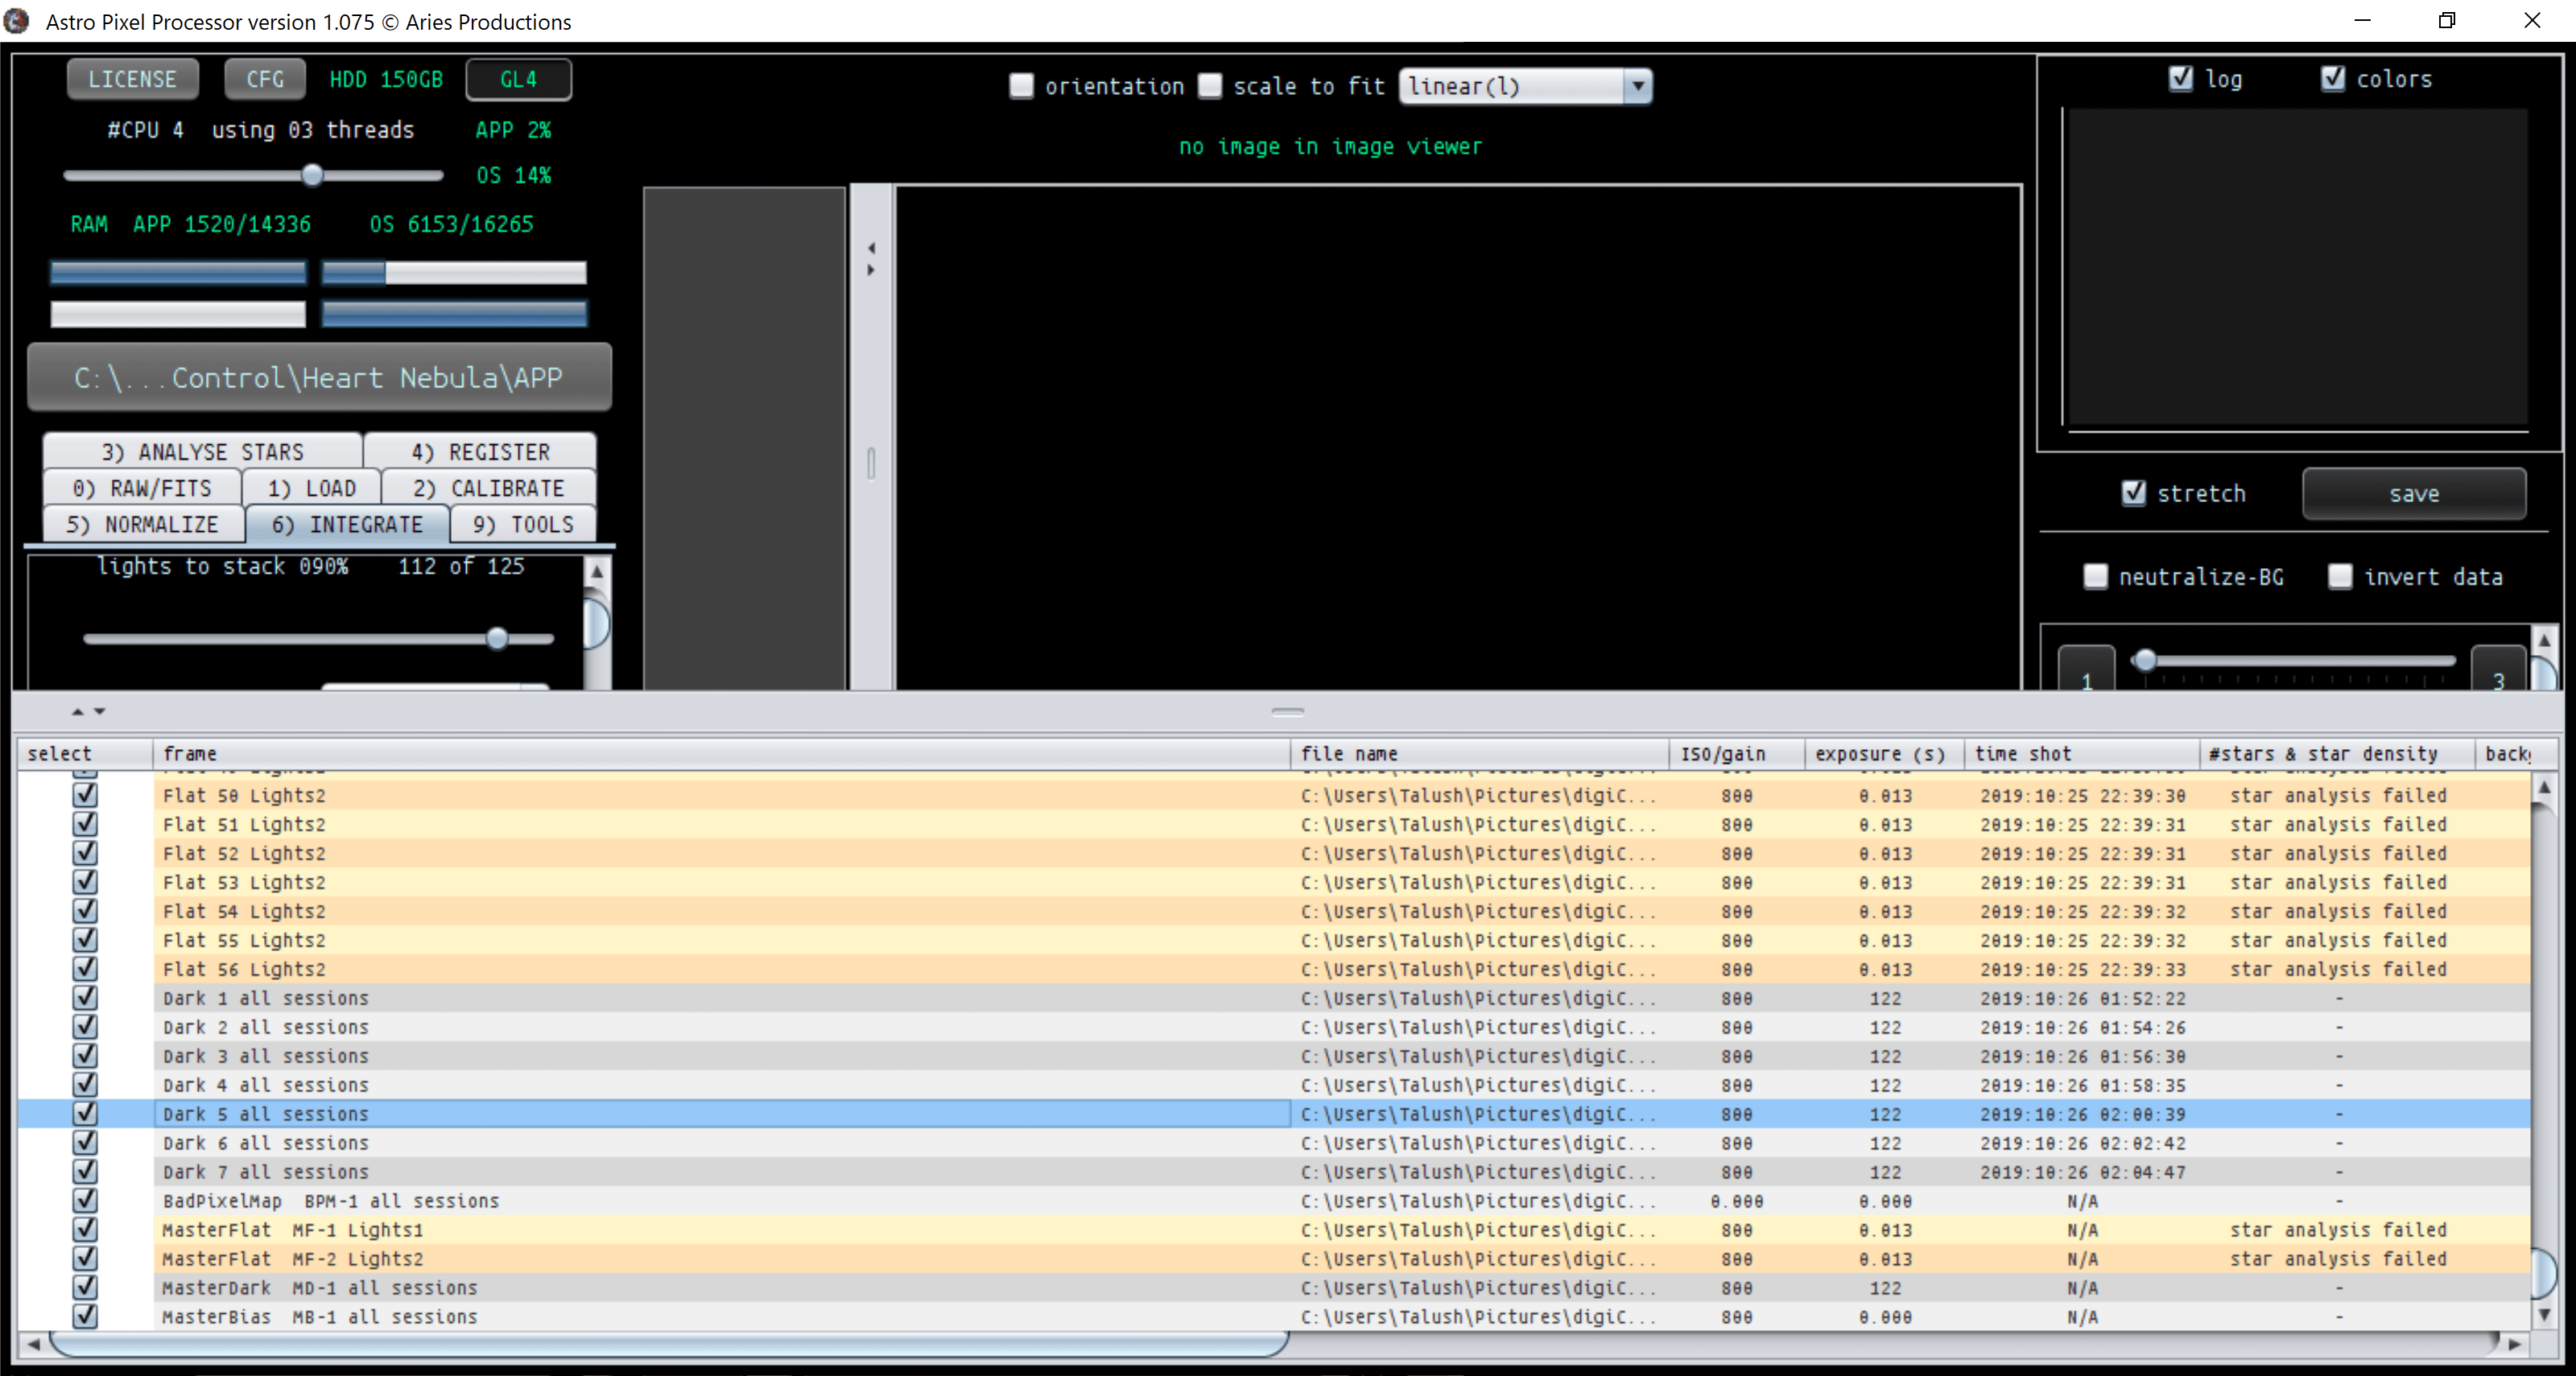
Task: Select the BadPixelMap BPM-1 all sessions row
Action: click(x=1275, y=1200)
